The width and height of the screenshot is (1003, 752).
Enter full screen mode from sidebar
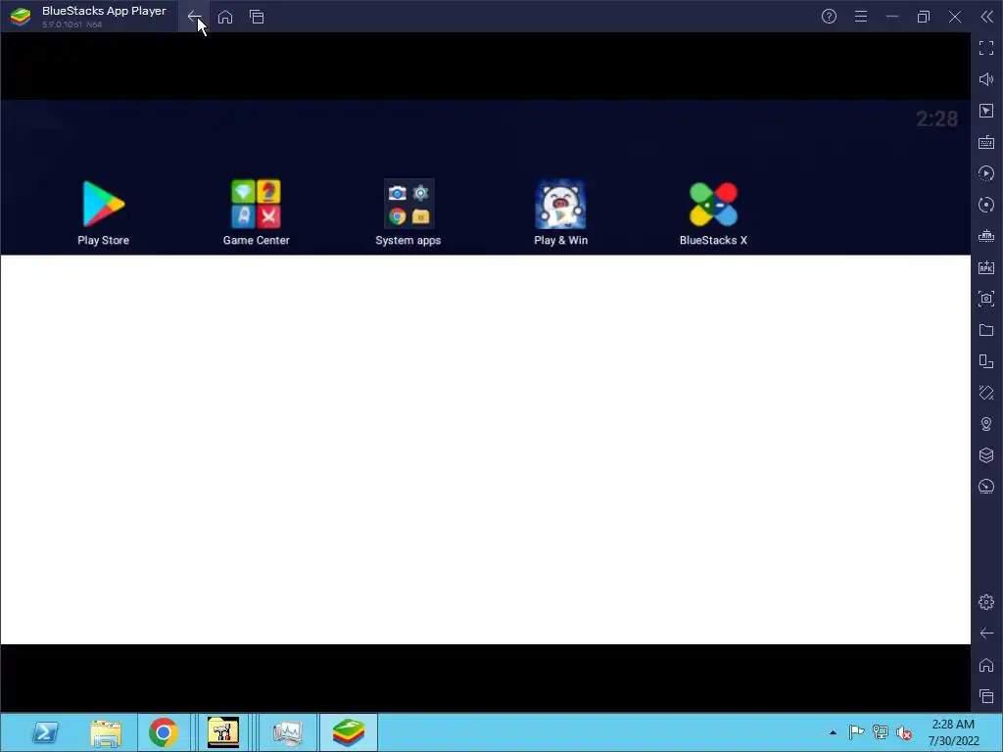coord(986,48)
